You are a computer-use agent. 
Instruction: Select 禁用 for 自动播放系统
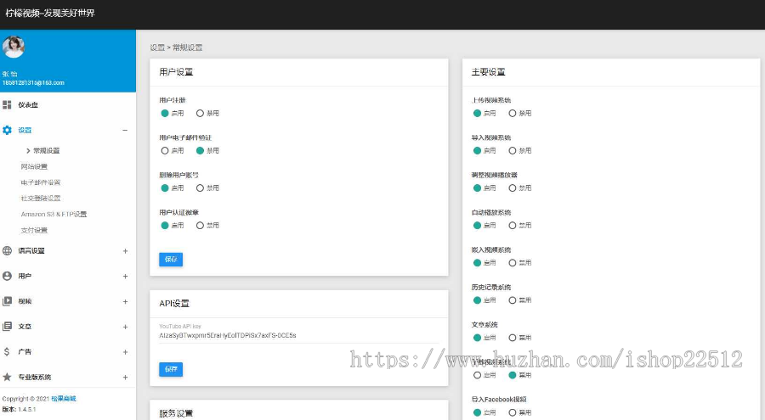pyautogui.click(x=513, y=225)
